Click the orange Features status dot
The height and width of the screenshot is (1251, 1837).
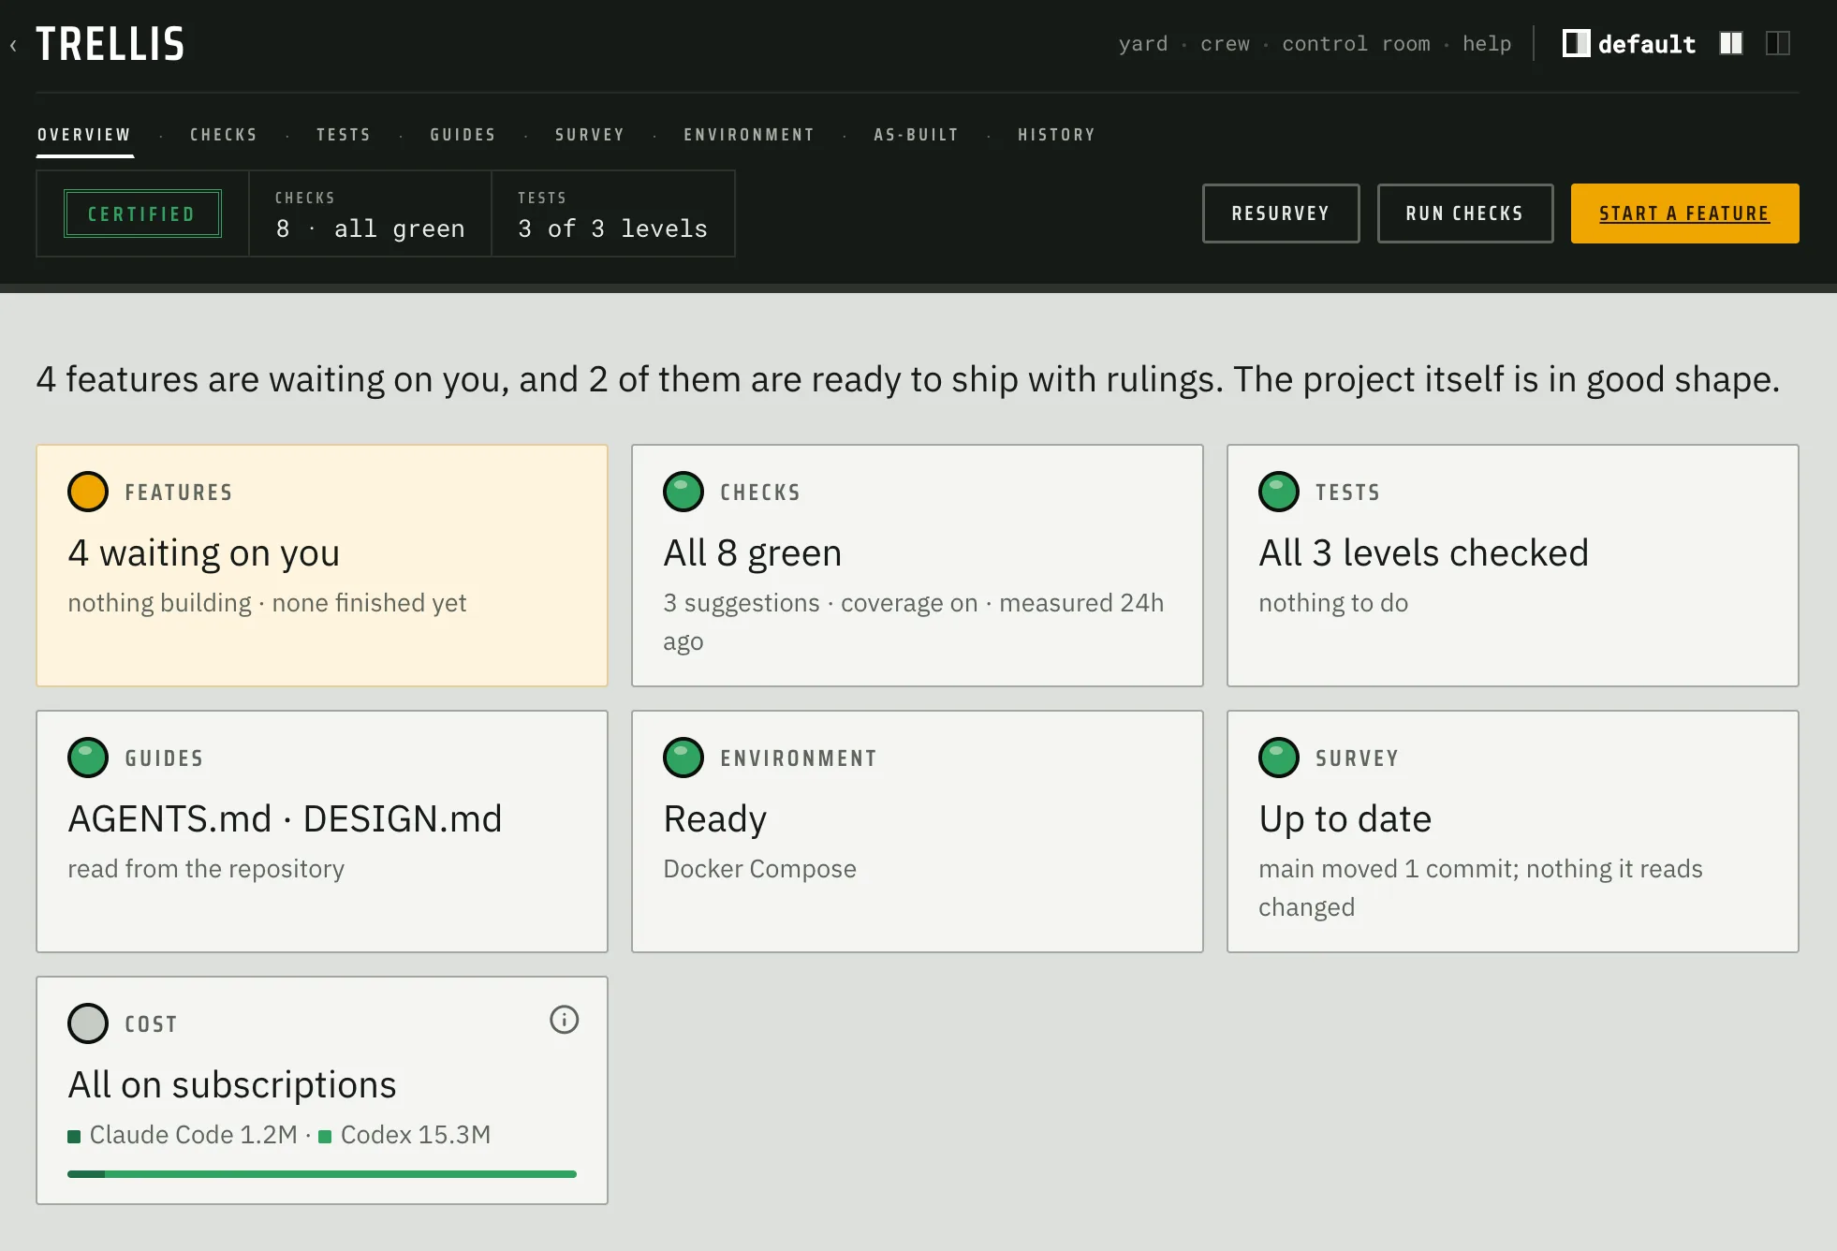click(88, 492)
